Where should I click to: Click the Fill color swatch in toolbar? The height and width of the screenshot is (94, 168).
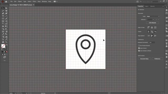click(3, 46)
